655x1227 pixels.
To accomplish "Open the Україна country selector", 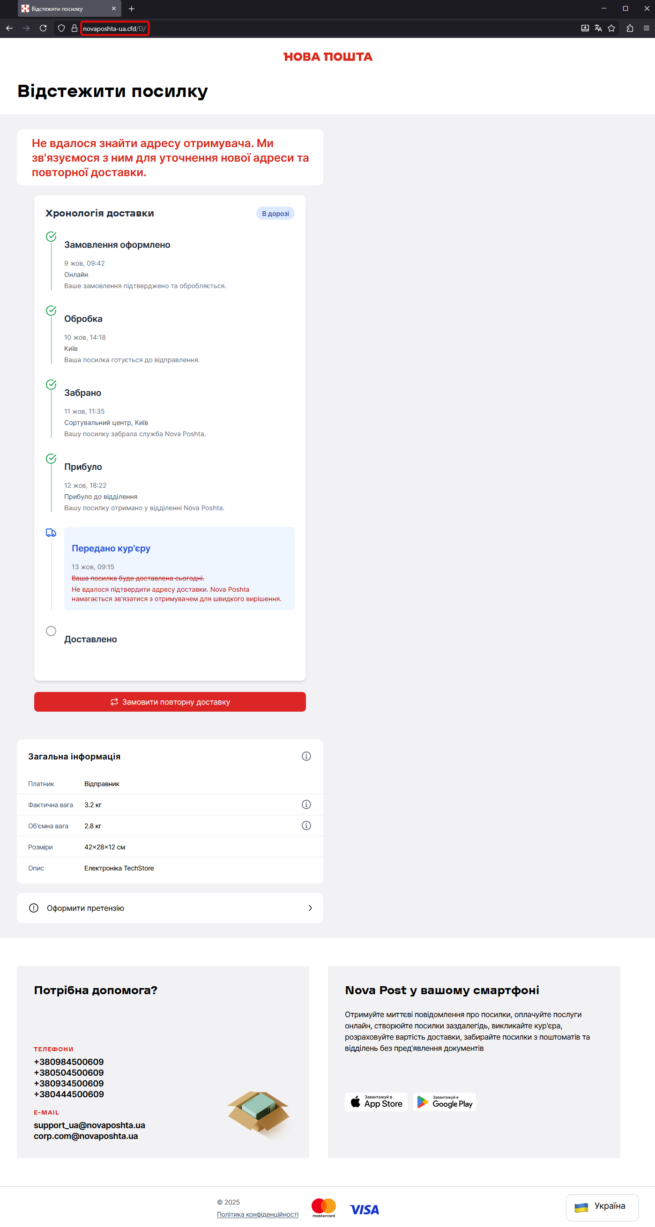I will (602, 1206).
